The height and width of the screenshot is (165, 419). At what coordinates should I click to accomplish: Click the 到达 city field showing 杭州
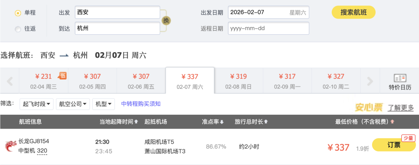(x=118, y=28)
